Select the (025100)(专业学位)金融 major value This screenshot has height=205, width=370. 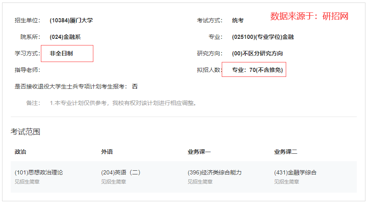[x=263, y=37]
